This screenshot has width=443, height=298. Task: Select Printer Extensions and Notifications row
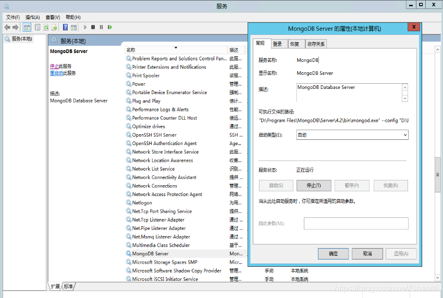click(186, 67)
